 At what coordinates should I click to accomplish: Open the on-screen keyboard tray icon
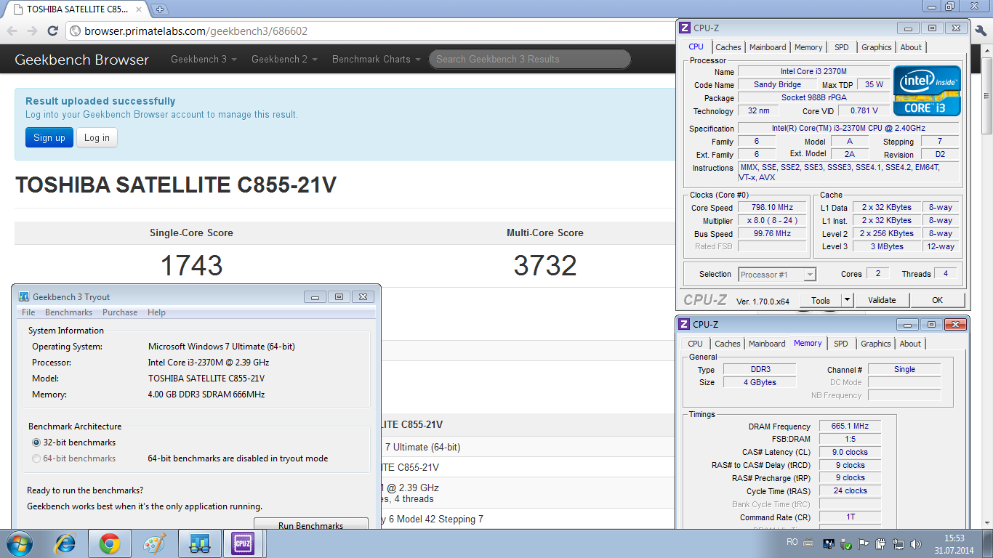pos(809,543)
